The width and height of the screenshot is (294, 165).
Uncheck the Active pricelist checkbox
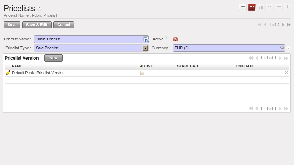[176, 39]
